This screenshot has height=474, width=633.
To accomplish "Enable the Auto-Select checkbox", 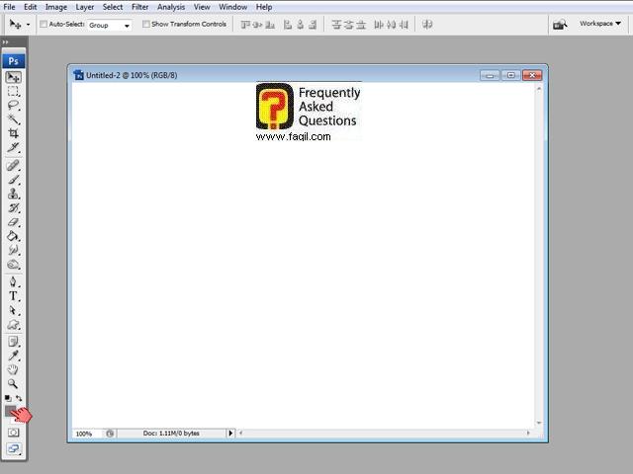I will 44,24.
